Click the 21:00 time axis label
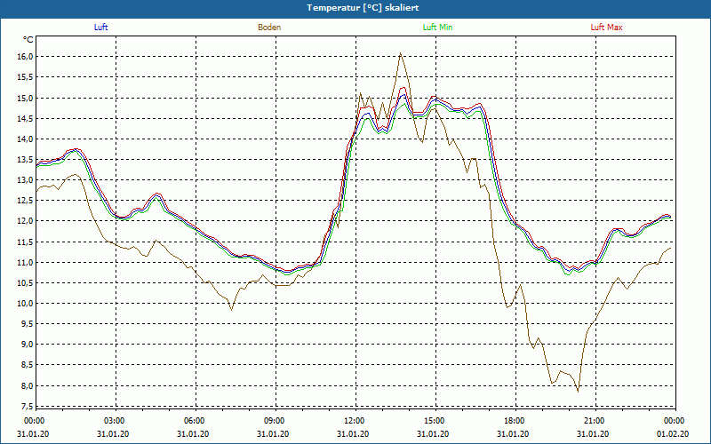Viewport: 711px width, 444px height. pos(595,421)
